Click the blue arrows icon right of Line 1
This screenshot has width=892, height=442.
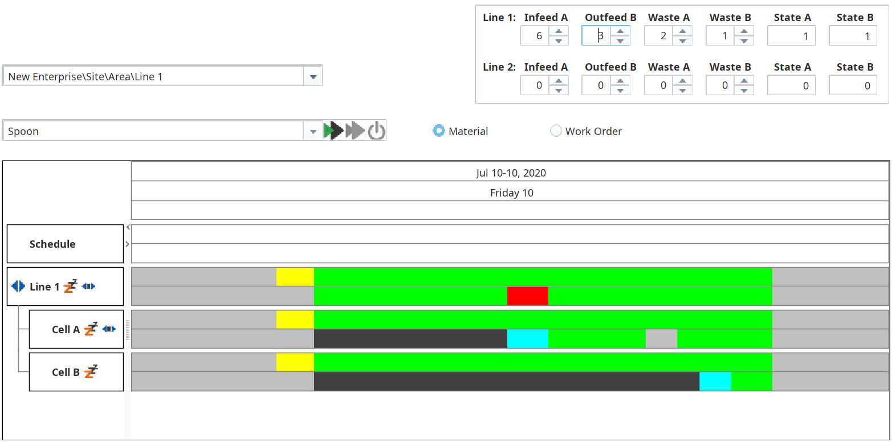pos(88,286)
